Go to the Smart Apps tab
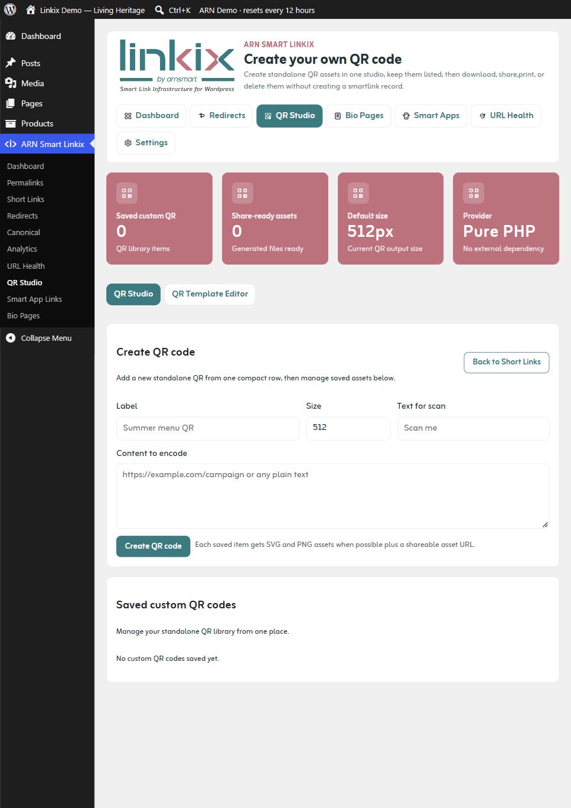571x808 pixels. pos(430,116)
